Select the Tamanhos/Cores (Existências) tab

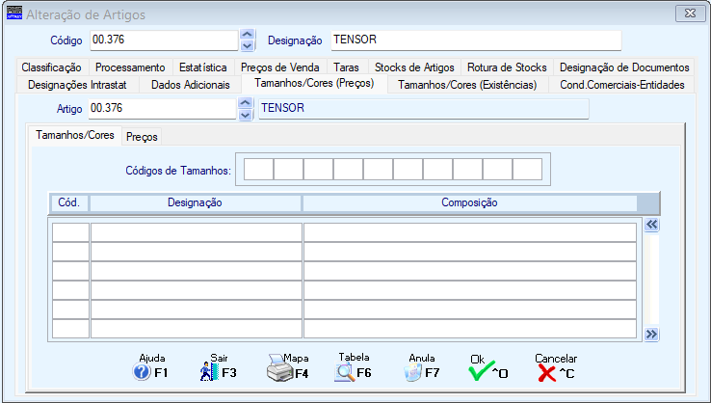click(x=466, y=85)
